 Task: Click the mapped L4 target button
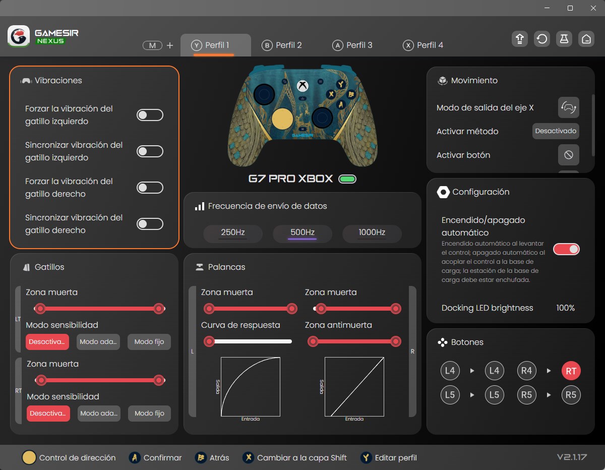tap(495, 371)
